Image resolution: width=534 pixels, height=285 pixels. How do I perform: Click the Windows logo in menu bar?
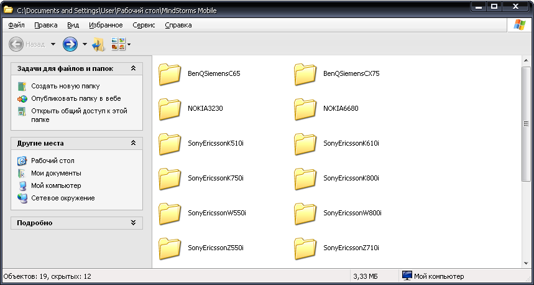[x=519, y=26]
